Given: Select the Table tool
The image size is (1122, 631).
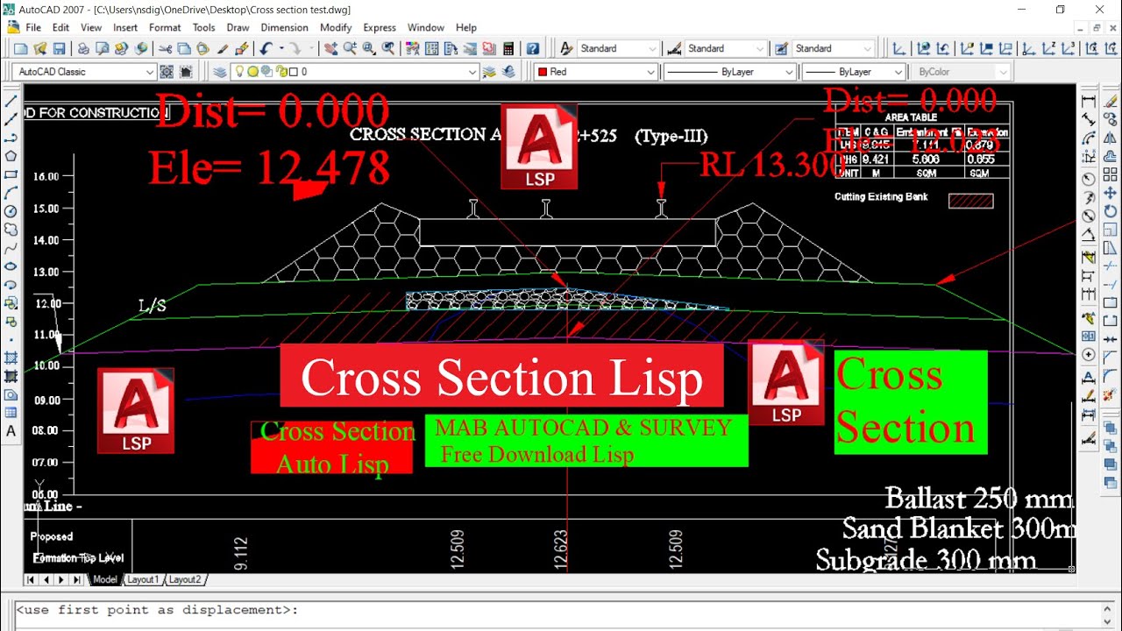Looking at the screenshot, I should pyautogui.click(x=11, y=413).
